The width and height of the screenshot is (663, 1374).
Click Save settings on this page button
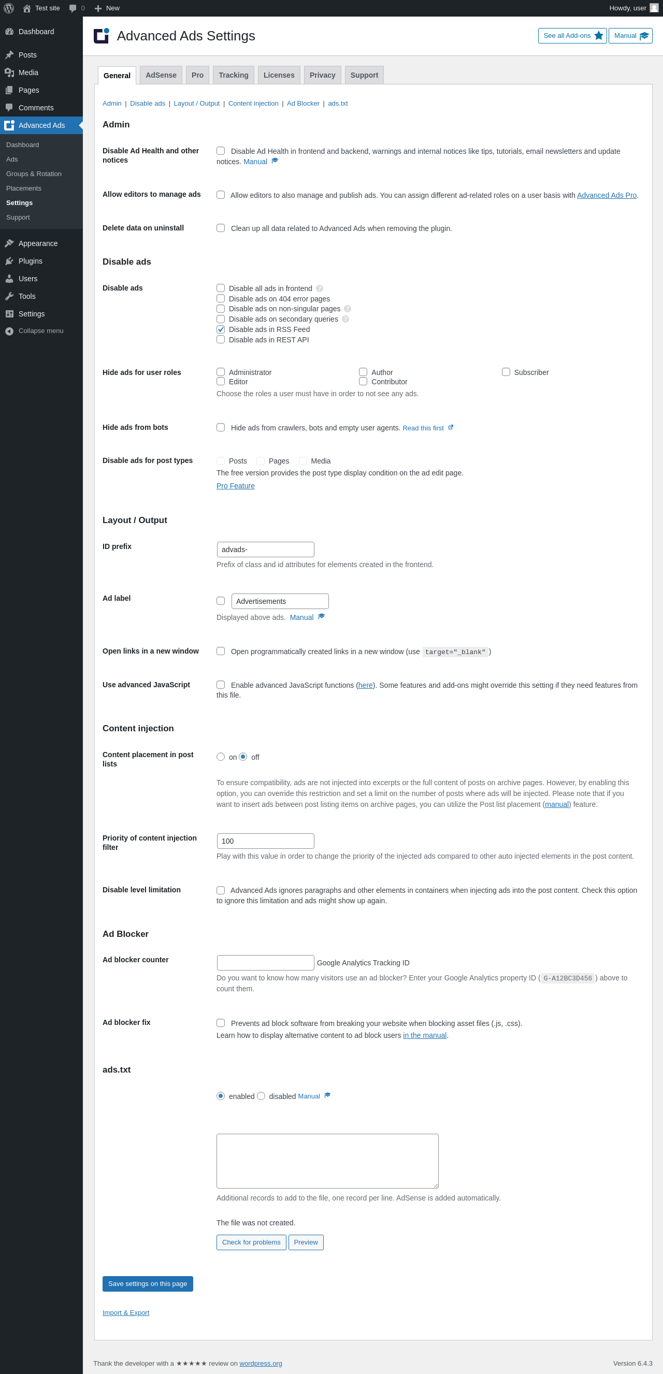147,1283
